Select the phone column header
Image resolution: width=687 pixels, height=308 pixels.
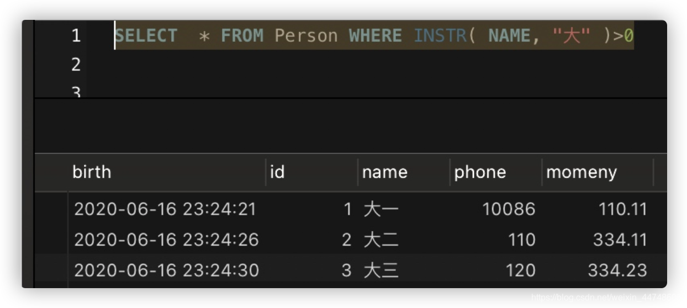point(480,172)
